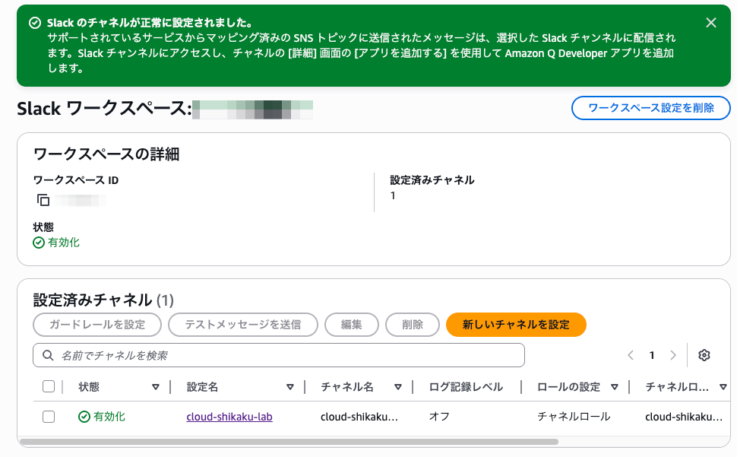
Task: Focus the channel name search field
Action: click(279, 355)
